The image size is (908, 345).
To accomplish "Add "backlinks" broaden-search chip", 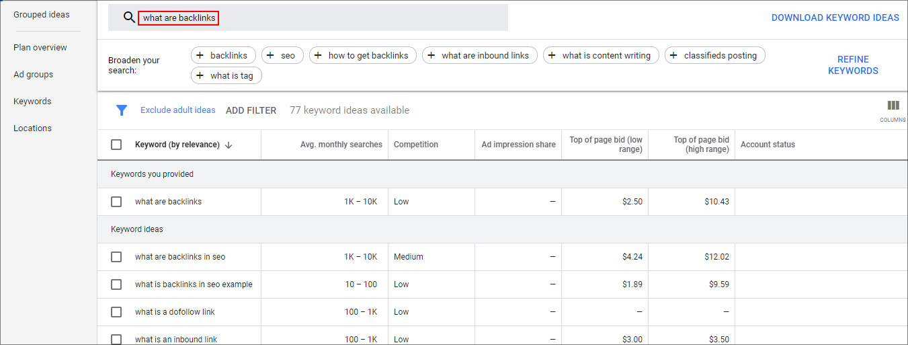I will (x=223, y=55).
